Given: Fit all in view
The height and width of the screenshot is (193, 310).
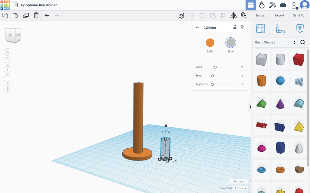Looking at the screenshot, I should 8,61.
